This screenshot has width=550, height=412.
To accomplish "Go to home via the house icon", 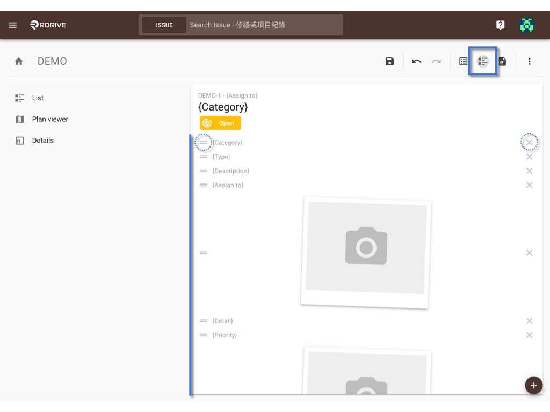I will [x=19, y=61].
